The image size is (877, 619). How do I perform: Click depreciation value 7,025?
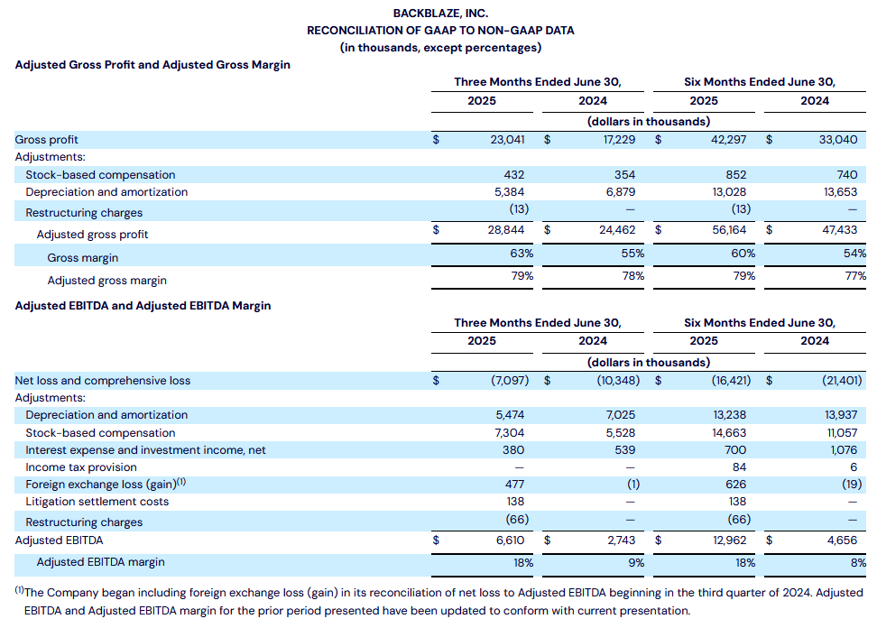[x=621, y=415]
